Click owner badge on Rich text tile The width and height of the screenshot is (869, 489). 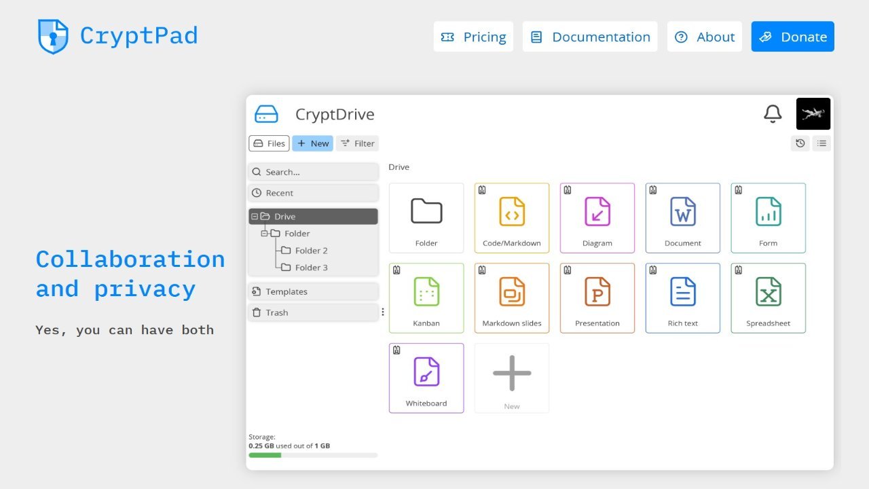(653, 270)
